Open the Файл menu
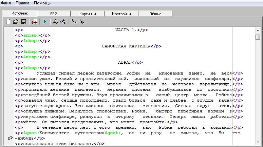The image size is (263, 147). click(x=6, y=3)
